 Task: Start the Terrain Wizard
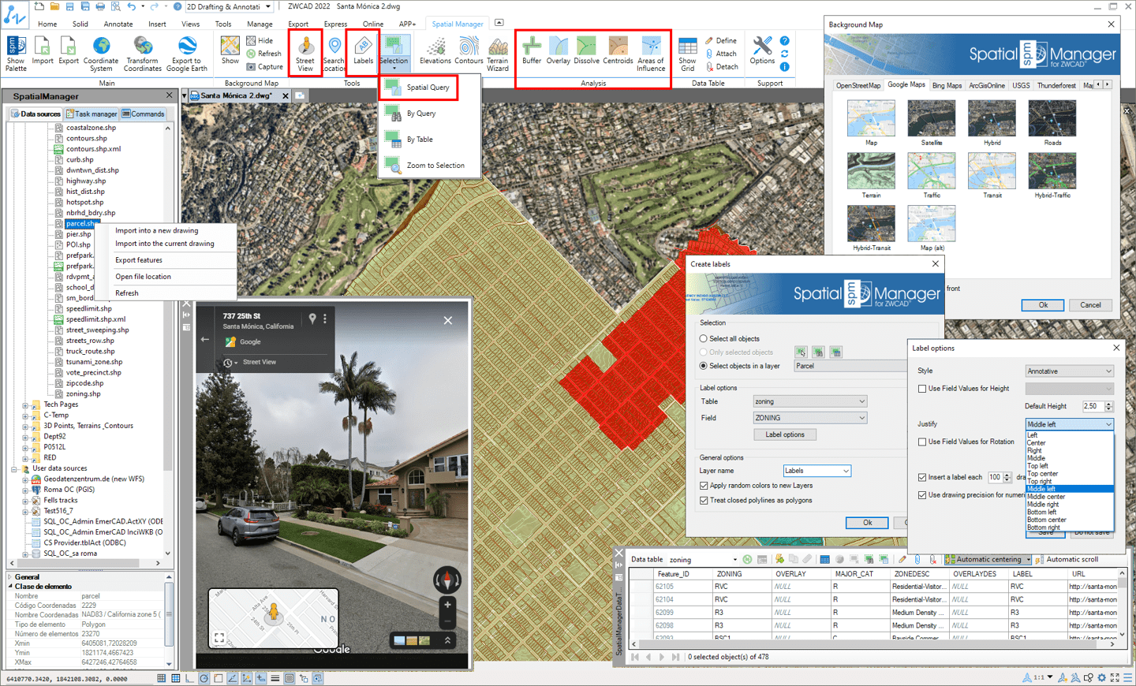coord(498,54)
